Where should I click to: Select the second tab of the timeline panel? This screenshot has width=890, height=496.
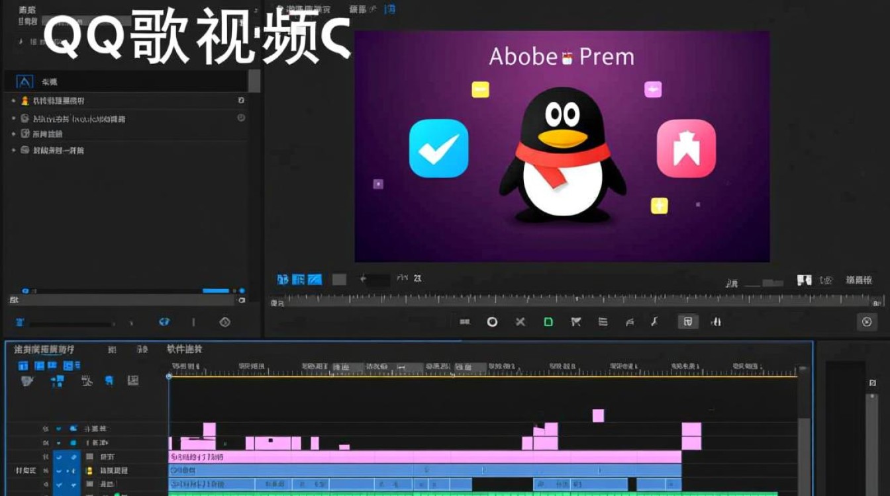click(x=113, y=349)
